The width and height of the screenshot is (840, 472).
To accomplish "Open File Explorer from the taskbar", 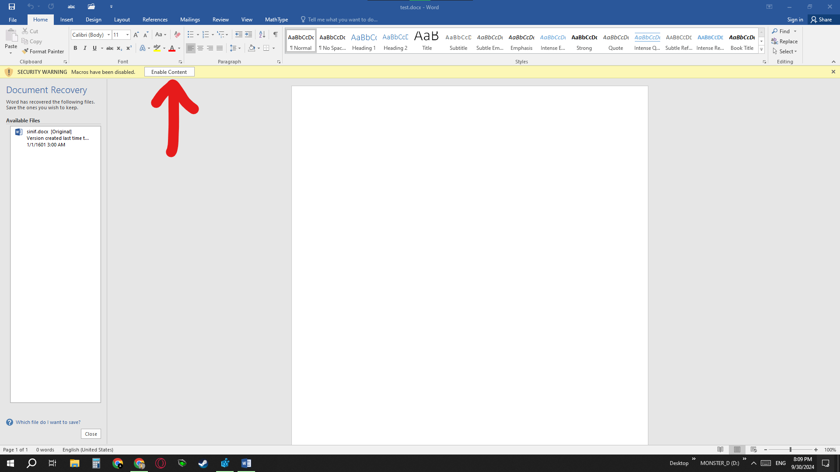I will [x=74, y=463].
